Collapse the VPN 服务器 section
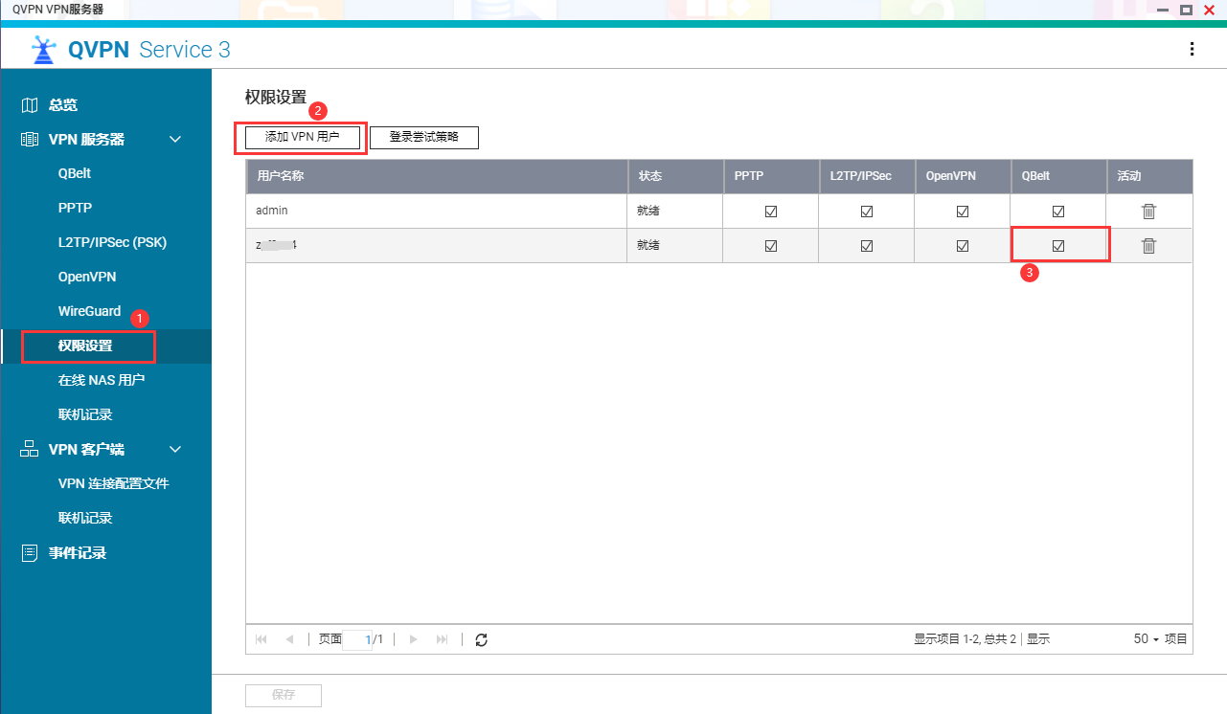This screenshot has height=714, width=1227. (175, 140)
